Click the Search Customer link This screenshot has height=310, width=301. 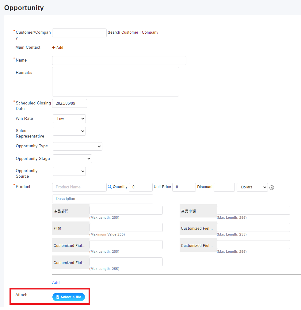[x=123, y=32]
